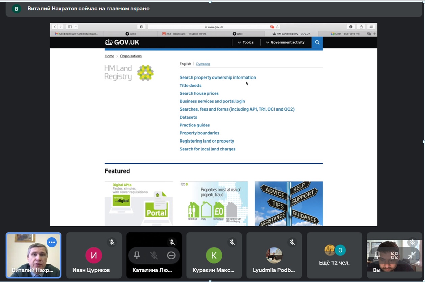The image size is (425, 282).
Task: Click the GOV.UK crown logo
Action: coord(122,42)
